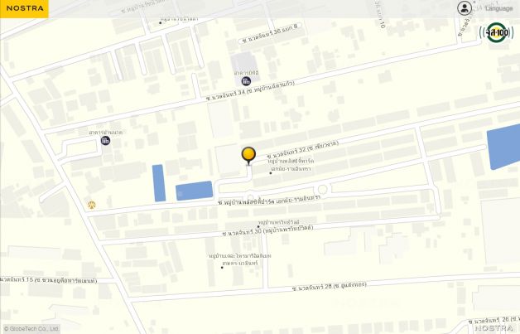The width and height of the screenshot is (520, 334).
Task: Click the golden temple icon by the main road
Action: (x=92, y=205)
